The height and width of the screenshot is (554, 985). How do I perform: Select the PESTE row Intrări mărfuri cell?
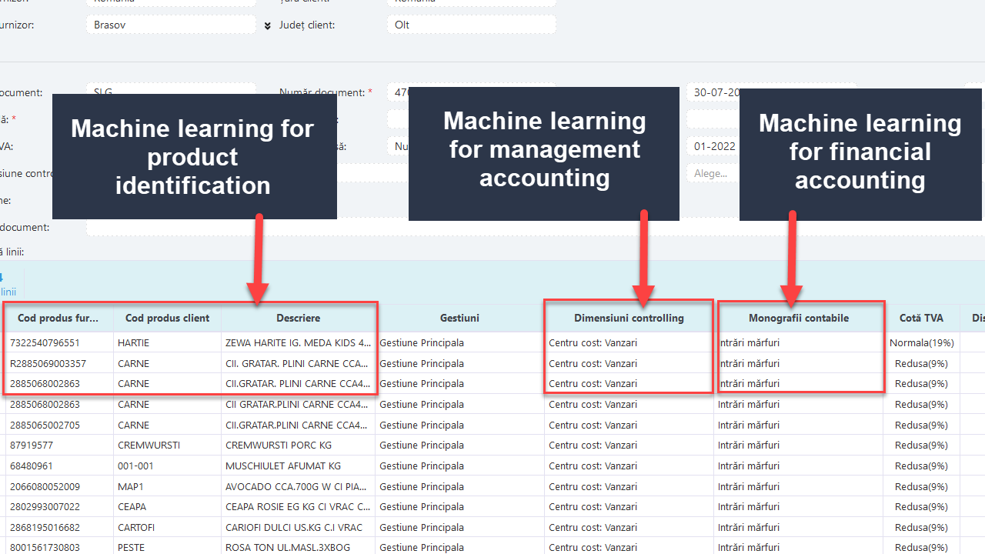(x=799, y=547)
